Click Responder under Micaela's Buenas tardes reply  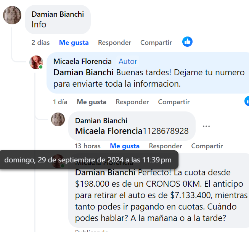(132, 102)
